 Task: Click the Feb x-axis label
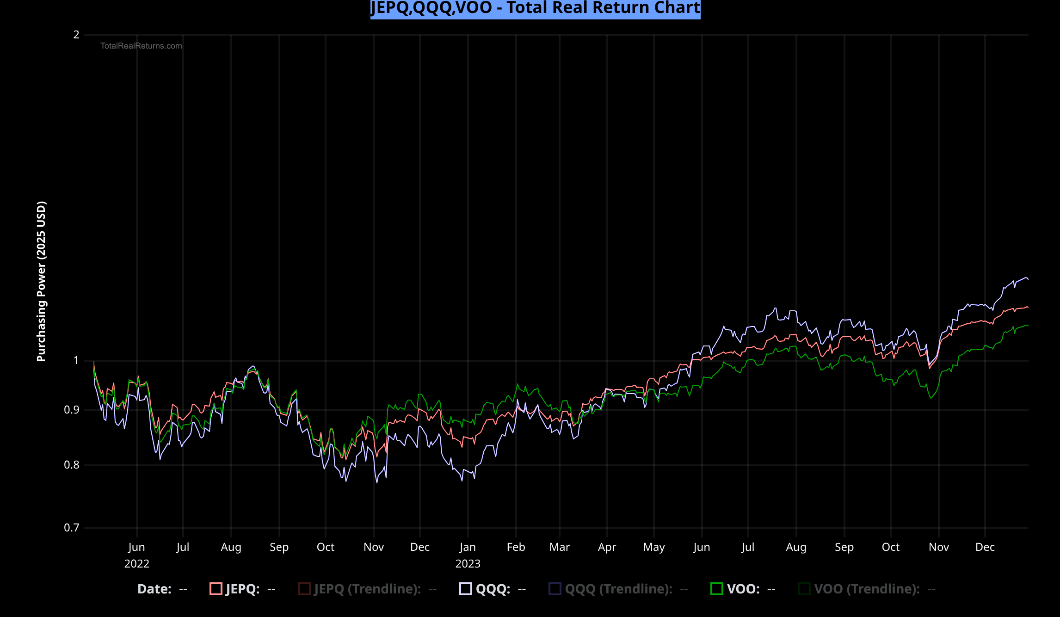516,547
